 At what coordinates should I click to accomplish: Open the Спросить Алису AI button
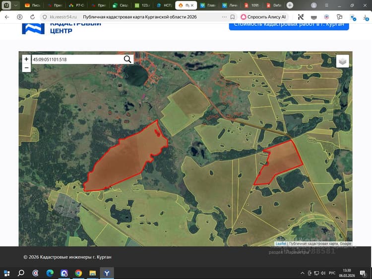coord(263,17)
